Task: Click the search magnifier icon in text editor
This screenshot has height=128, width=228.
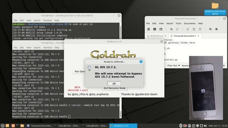Action: tap(210, 29)
